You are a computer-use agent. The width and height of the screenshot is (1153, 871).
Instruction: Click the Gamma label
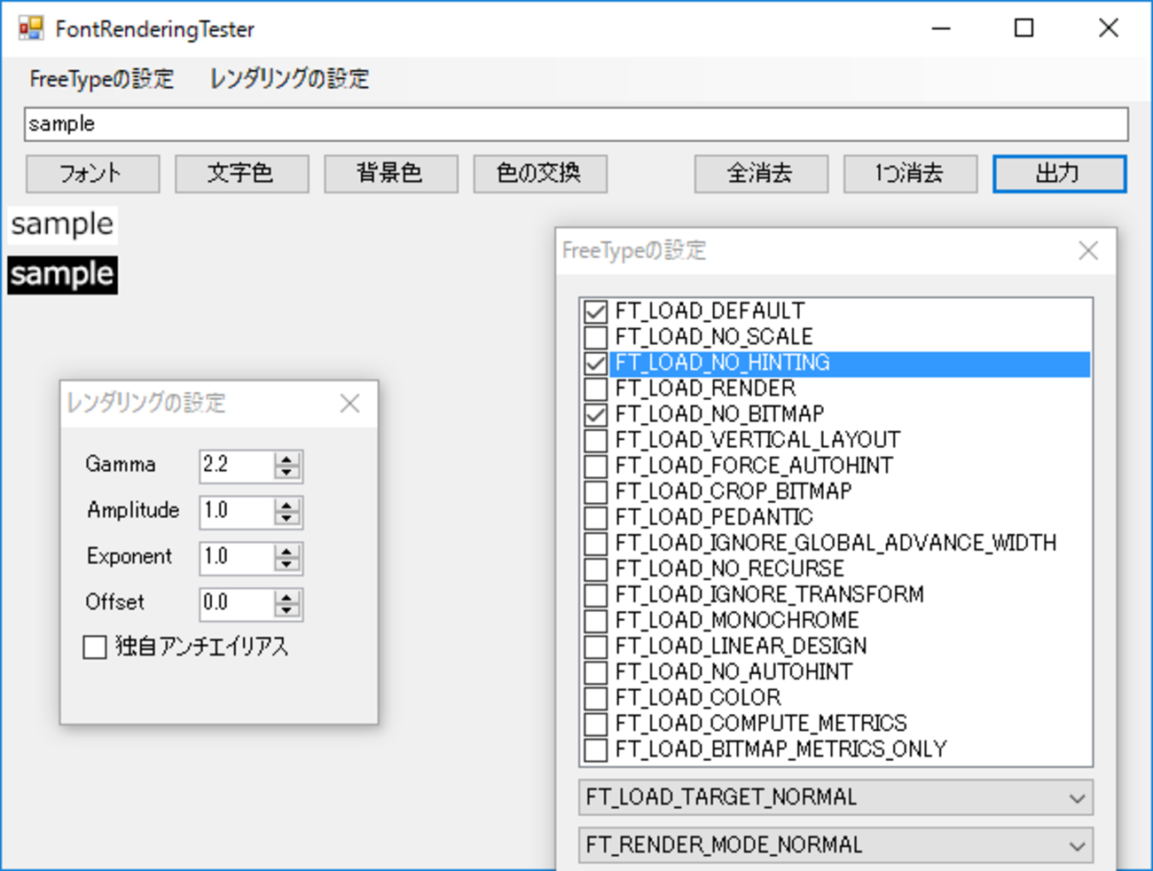coord(121,465)
